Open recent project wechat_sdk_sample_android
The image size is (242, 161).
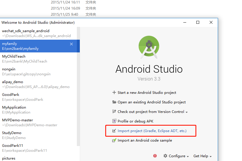tap(38, 33)
